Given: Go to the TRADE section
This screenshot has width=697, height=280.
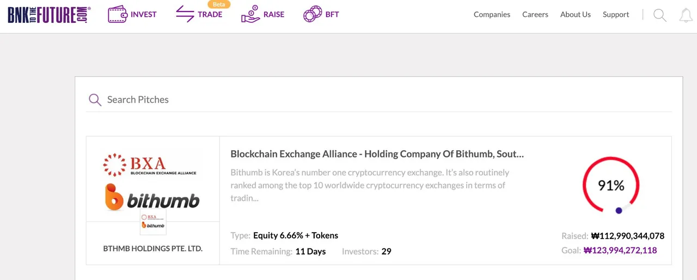Looking at the screenshot, I should click(x=210, y=14).
